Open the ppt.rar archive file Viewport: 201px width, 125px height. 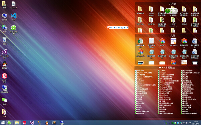point(162,42)
